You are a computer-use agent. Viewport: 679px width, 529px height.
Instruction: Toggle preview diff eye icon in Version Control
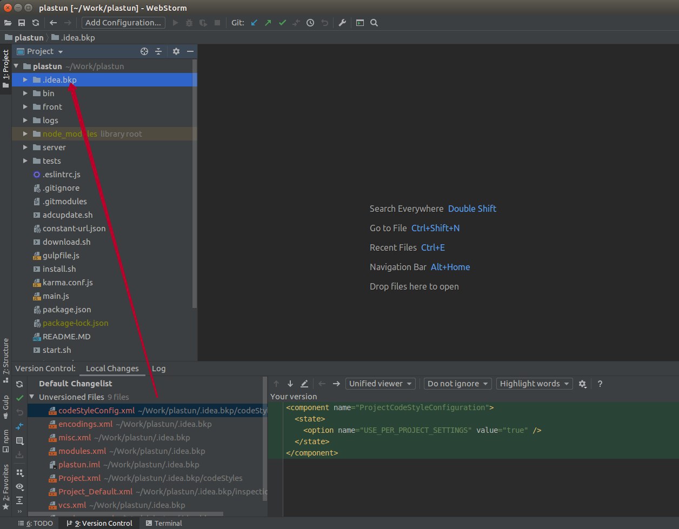point(19,487)
